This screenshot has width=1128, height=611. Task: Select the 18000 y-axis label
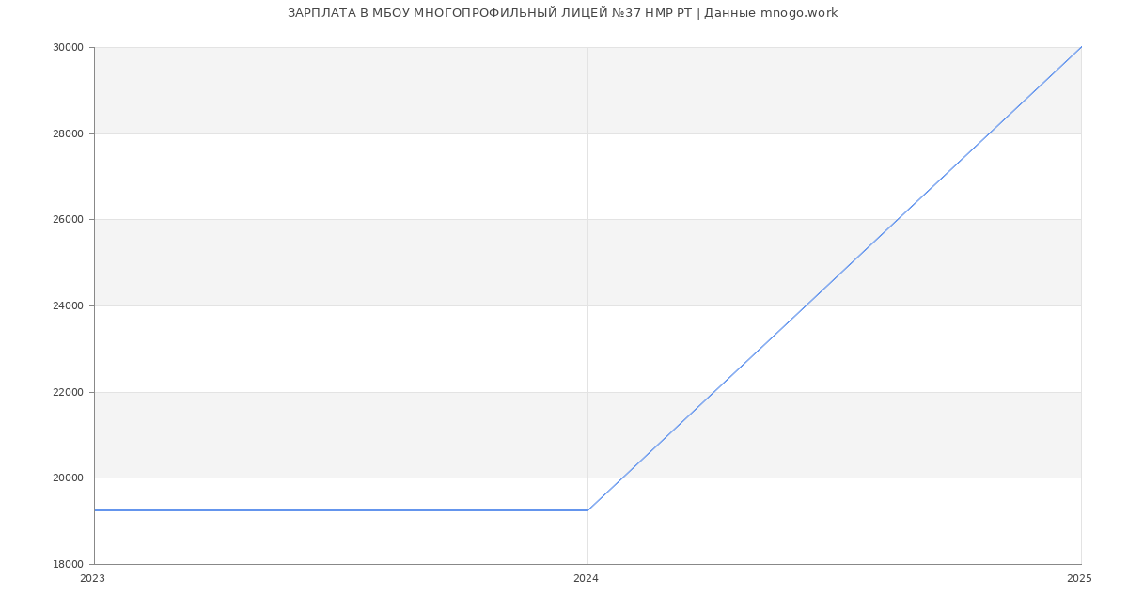click(69, 564)
